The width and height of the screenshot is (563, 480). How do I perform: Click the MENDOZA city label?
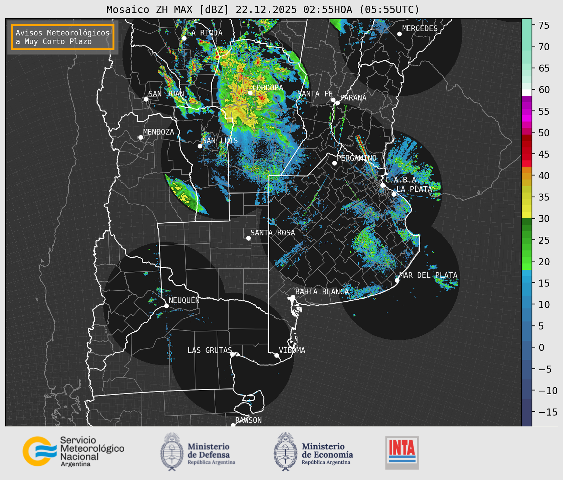[159, 132]
